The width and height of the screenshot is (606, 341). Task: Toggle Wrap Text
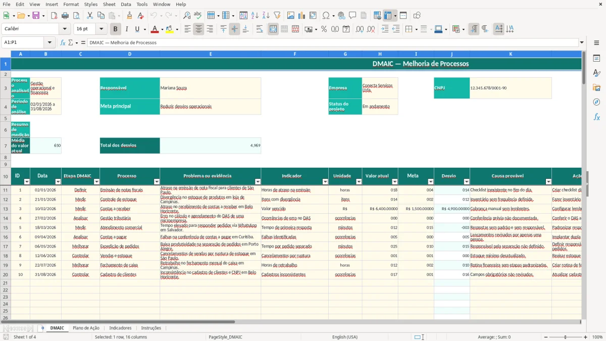[x=260, y=29]
